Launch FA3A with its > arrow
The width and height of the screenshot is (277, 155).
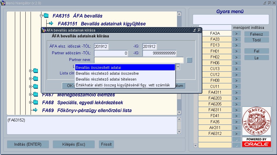[236, 34]
